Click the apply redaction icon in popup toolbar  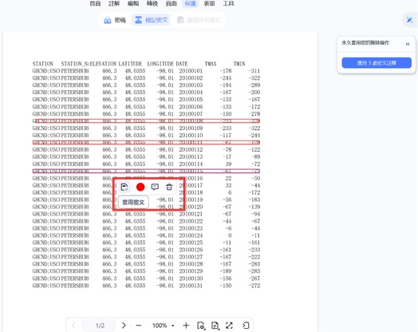(x=124, y=187)
